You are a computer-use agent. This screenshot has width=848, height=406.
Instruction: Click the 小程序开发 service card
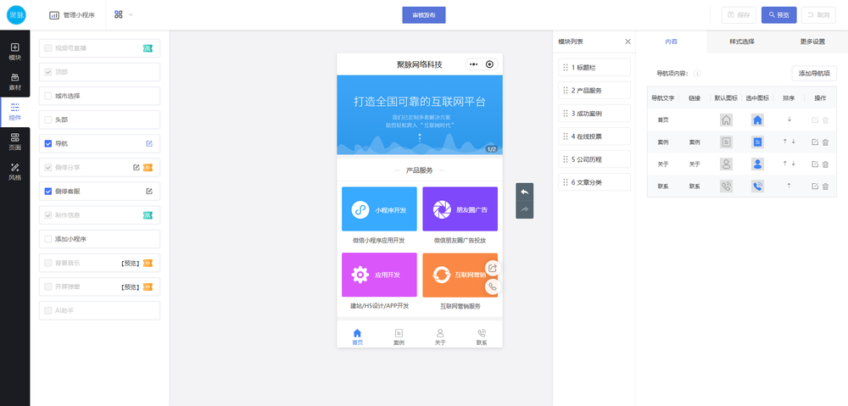[379, 209]
